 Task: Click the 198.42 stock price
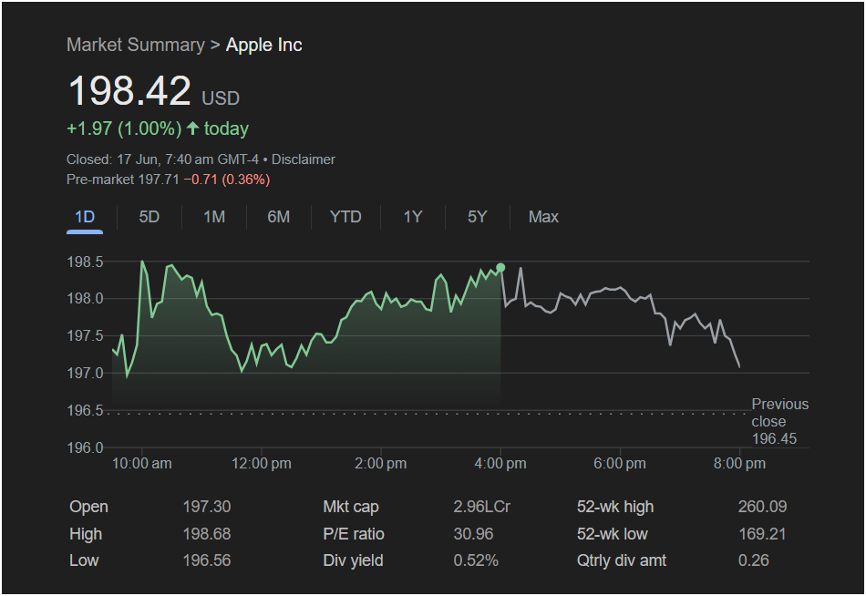tap(129, 90)
